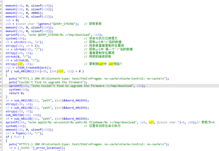Select the "QUERY_STRING" string passed to getenv

pos(64,24)
